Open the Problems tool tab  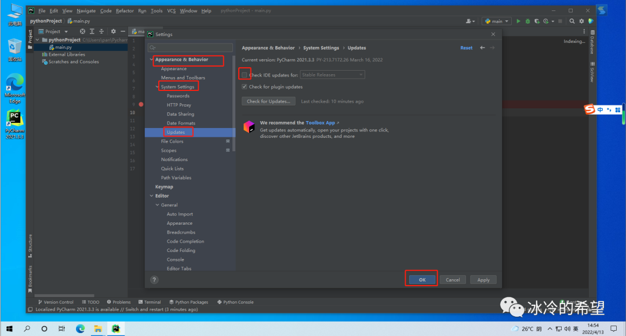coord(119,302)
